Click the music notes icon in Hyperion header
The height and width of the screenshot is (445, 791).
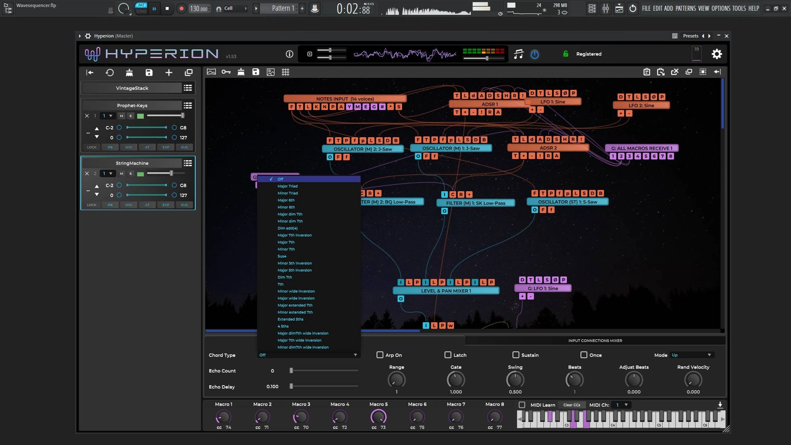pos(519,54)
